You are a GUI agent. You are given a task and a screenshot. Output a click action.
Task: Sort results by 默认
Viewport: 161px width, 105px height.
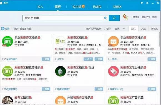click(x=133, y=29)
